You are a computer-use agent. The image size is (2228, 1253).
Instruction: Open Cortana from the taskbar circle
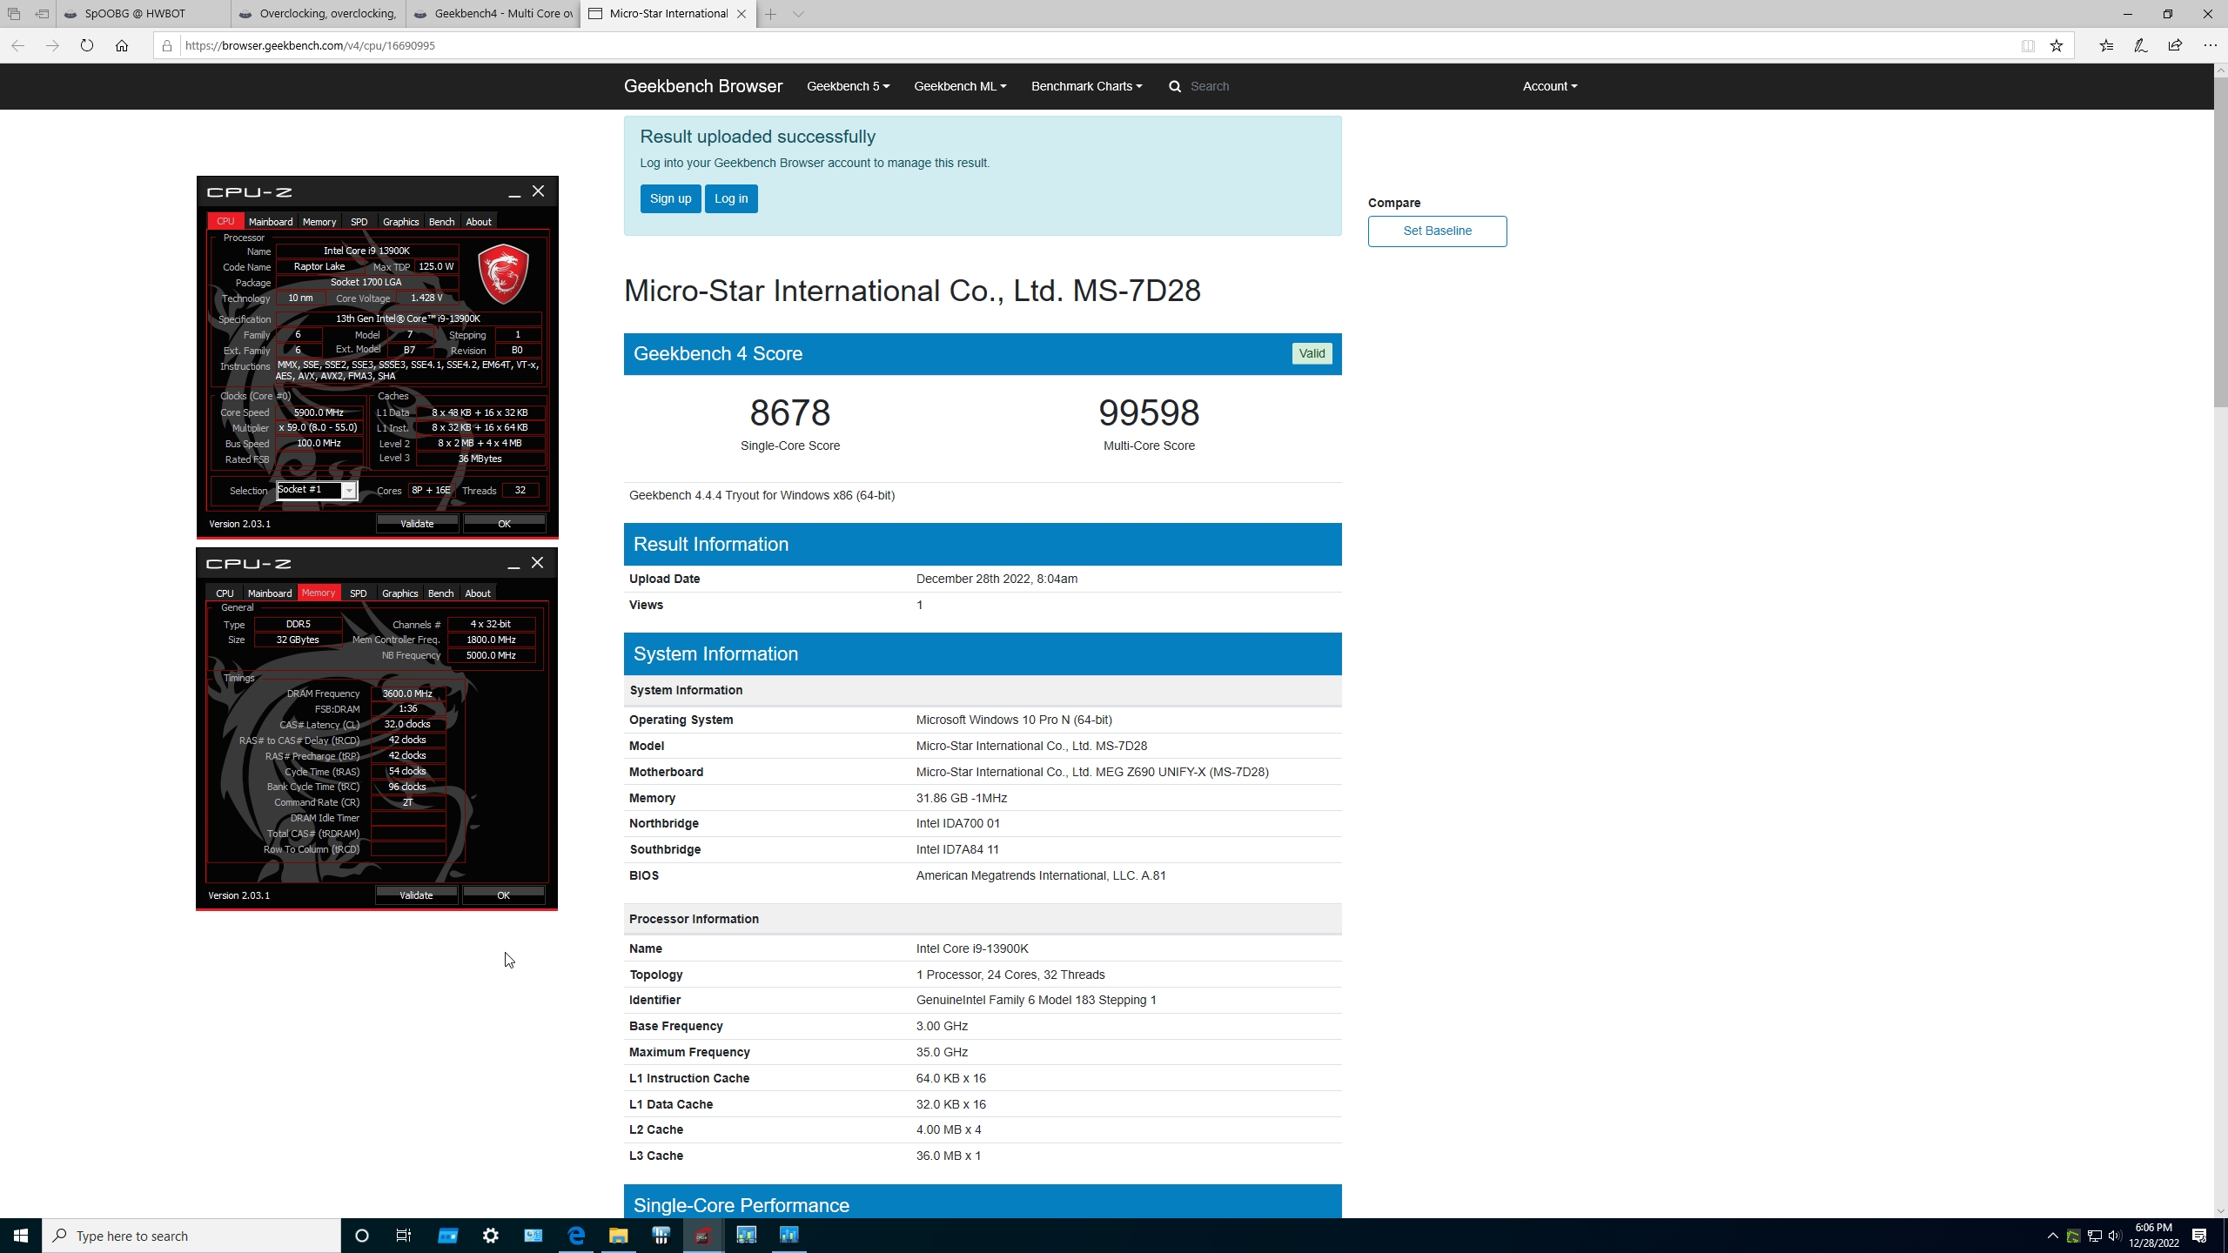pyautogui.click(x=362, y=1236)
